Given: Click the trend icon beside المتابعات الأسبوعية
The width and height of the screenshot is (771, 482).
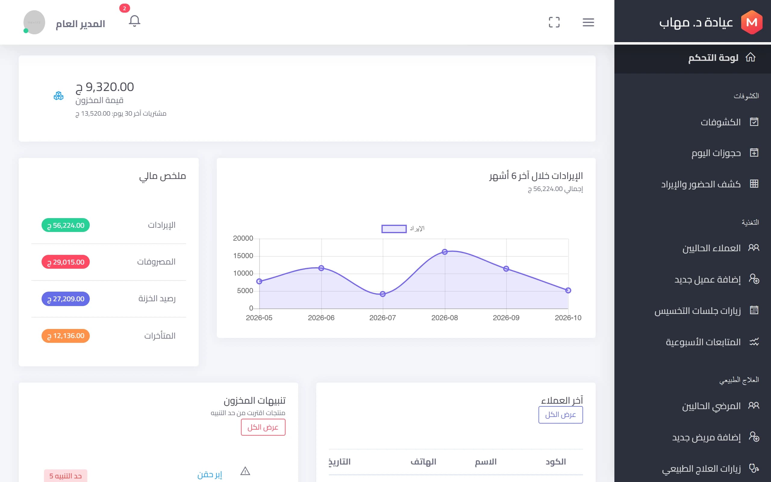Looking at the screenshot, I should [754, 342].
